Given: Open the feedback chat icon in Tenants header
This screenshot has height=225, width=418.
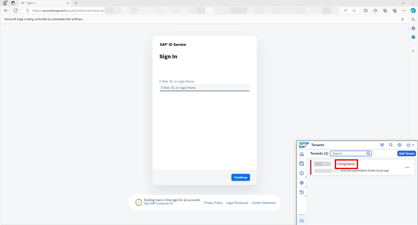Looking at the screenshot, I should [x=382, y=145].
